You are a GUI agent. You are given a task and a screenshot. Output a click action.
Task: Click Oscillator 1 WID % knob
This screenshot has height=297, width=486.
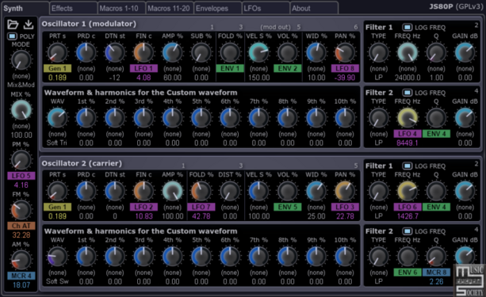[316, 52]
